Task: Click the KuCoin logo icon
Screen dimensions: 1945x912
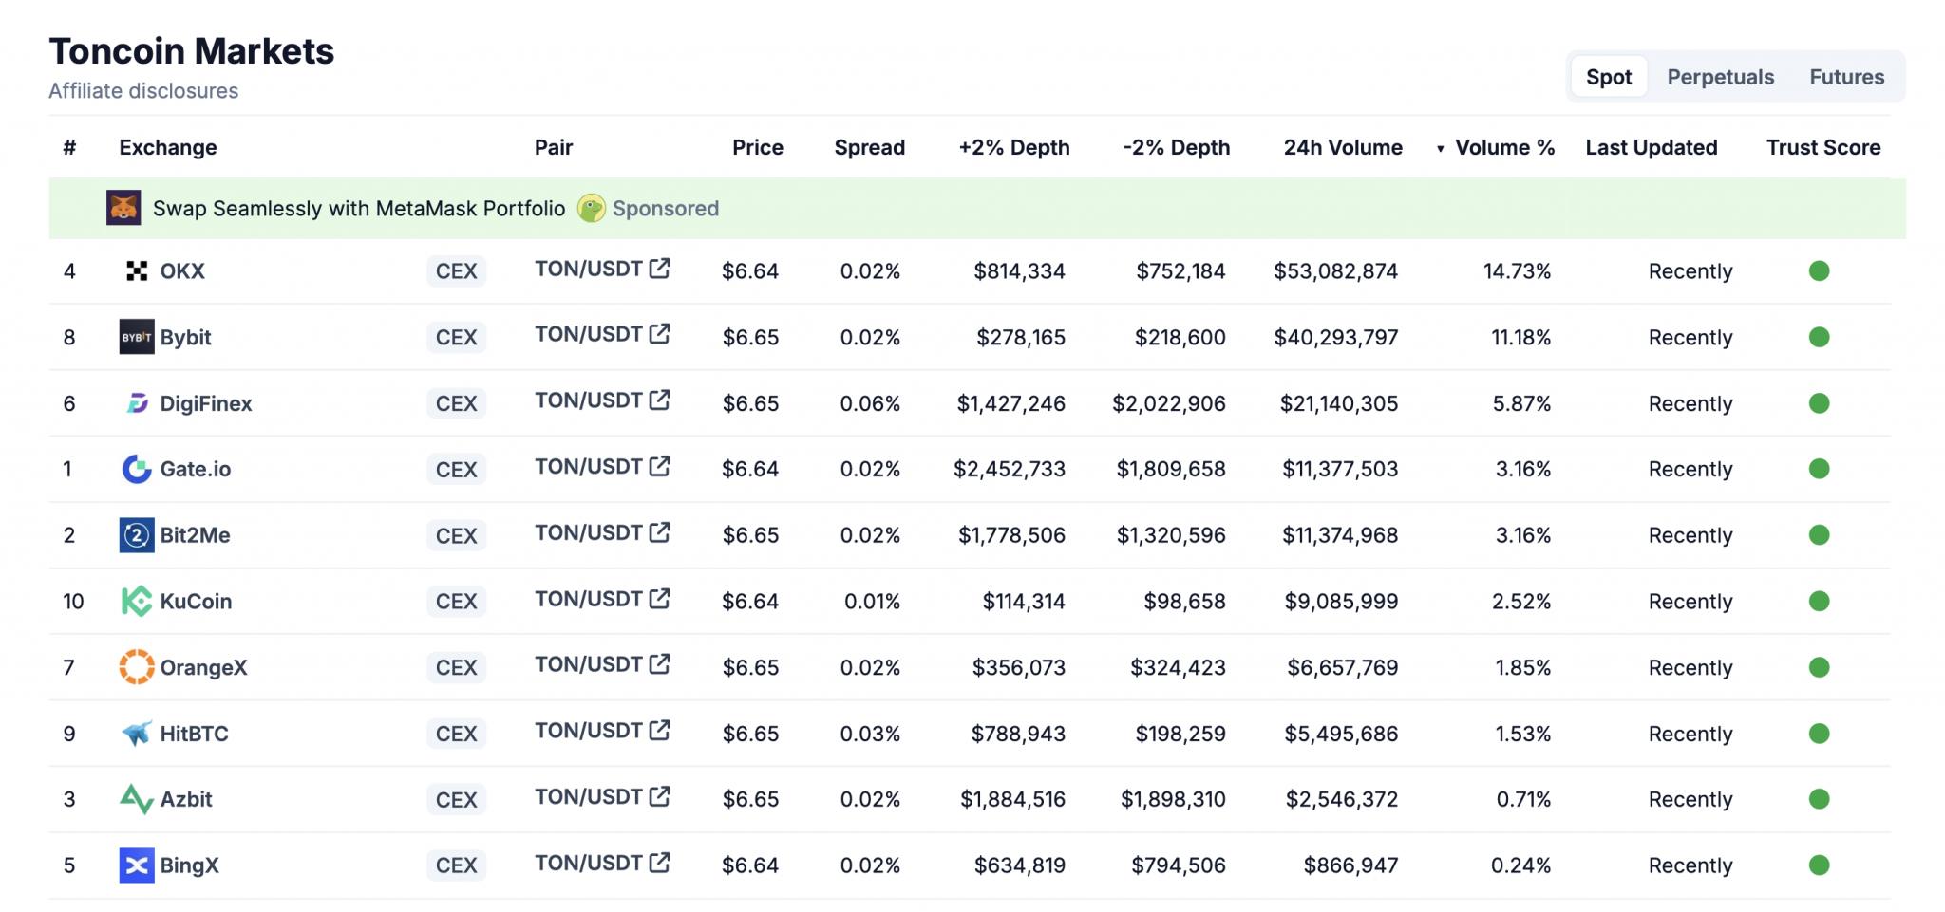Action: click(137, 601)
